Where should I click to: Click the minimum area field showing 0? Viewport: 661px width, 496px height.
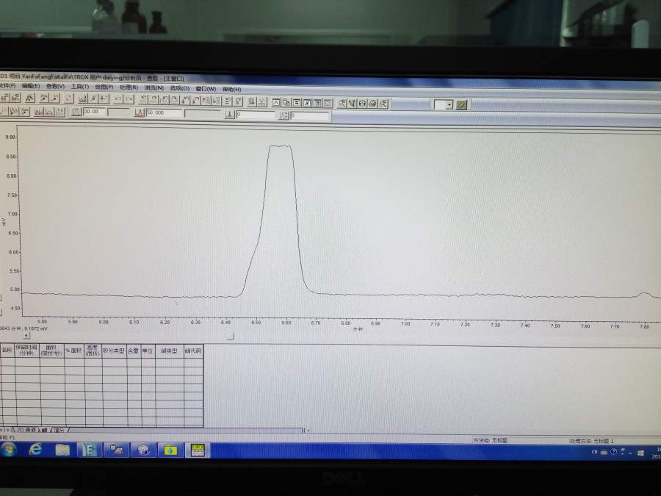[256, 115]
